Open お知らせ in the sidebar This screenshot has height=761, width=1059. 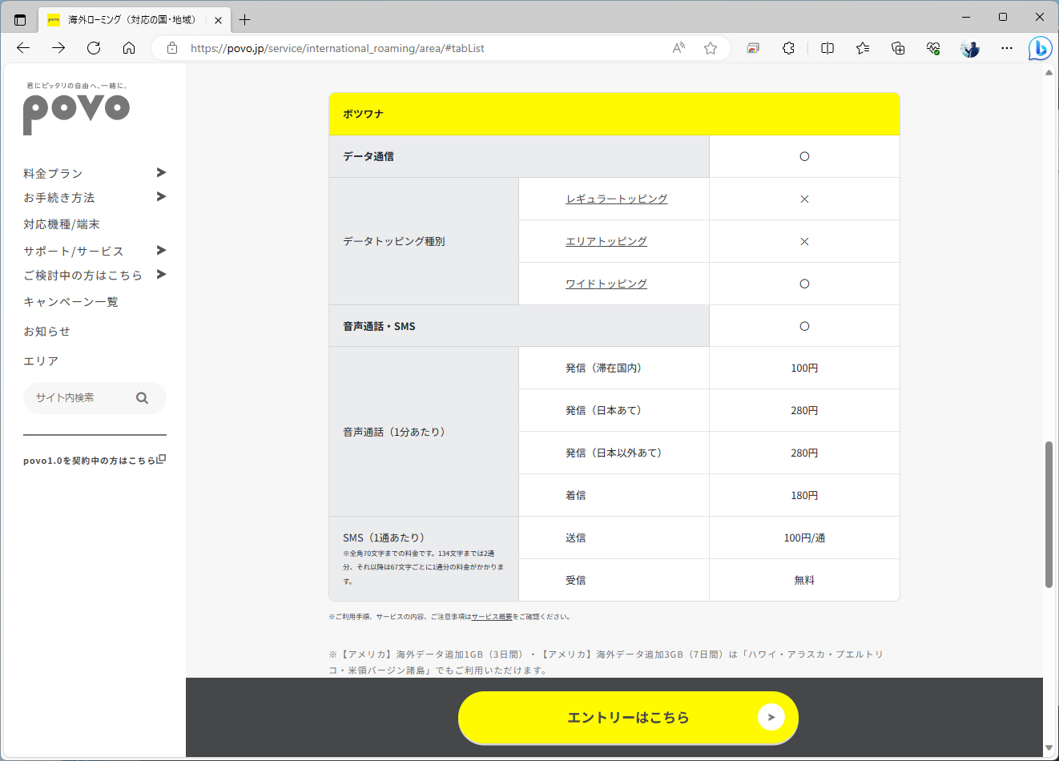pyautogui.click(x=46, y=331)
